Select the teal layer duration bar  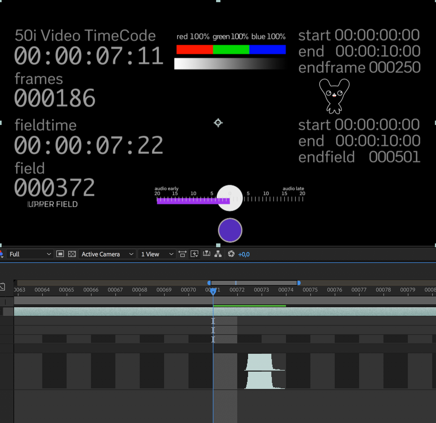(225, 312)
